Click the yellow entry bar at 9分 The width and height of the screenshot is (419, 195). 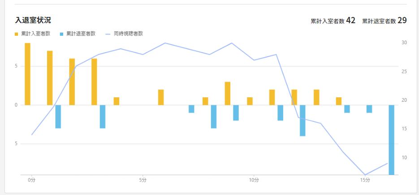228,93
